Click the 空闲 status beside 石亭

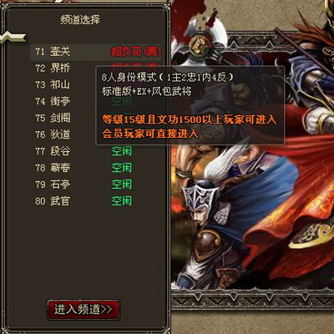tap(122, 185)
